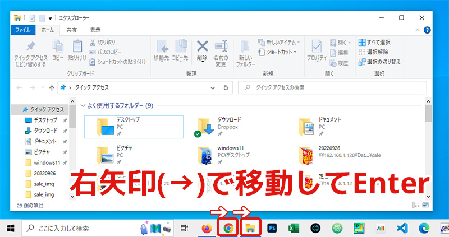Select ドキュメント in navigation pane
Viewport: 449px width, 237px height.
click(45, 141)
